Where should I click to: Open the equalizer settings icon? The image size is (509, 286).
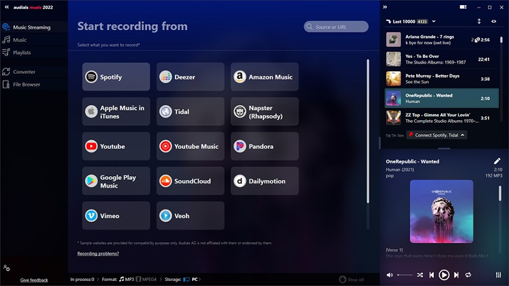click(498, 275)
